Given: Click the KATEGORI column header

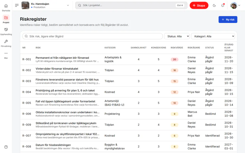Looking at the screenshot, I should (110, 48).
